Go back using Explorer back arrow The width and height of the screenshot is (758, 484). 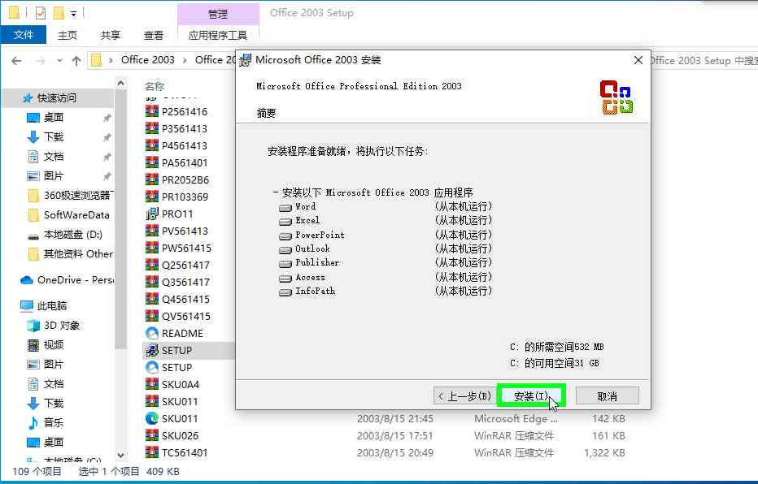(16, 61)
